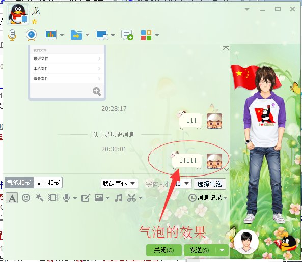302x262 pixels.
Task: Expand the remote desktop options arrow
Action: click(x=113, y=35)
